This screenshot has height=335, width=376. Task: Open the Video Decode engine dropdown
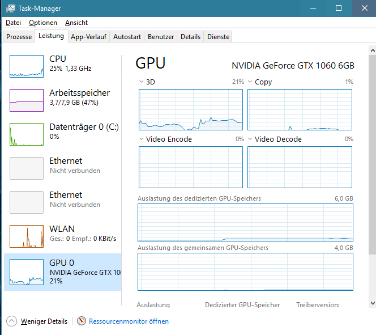pos(250,139)
